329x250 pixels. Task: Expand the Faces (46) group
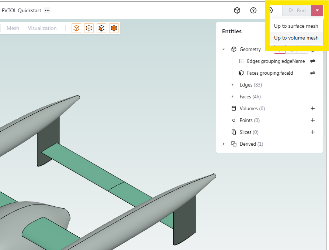[x=232, y=97]
